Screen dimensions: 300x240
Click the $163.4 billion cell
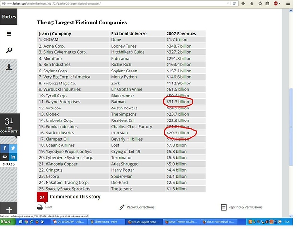click(185, 64)
